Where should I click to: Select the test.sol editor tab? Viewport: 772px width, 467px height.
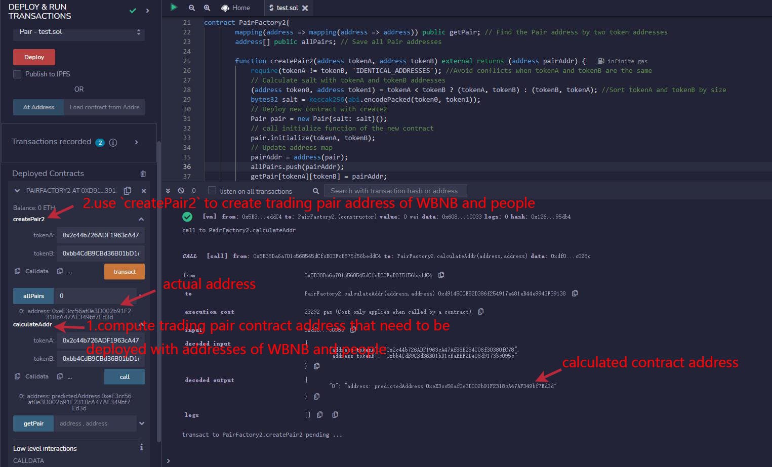click(x=287, y=8)
